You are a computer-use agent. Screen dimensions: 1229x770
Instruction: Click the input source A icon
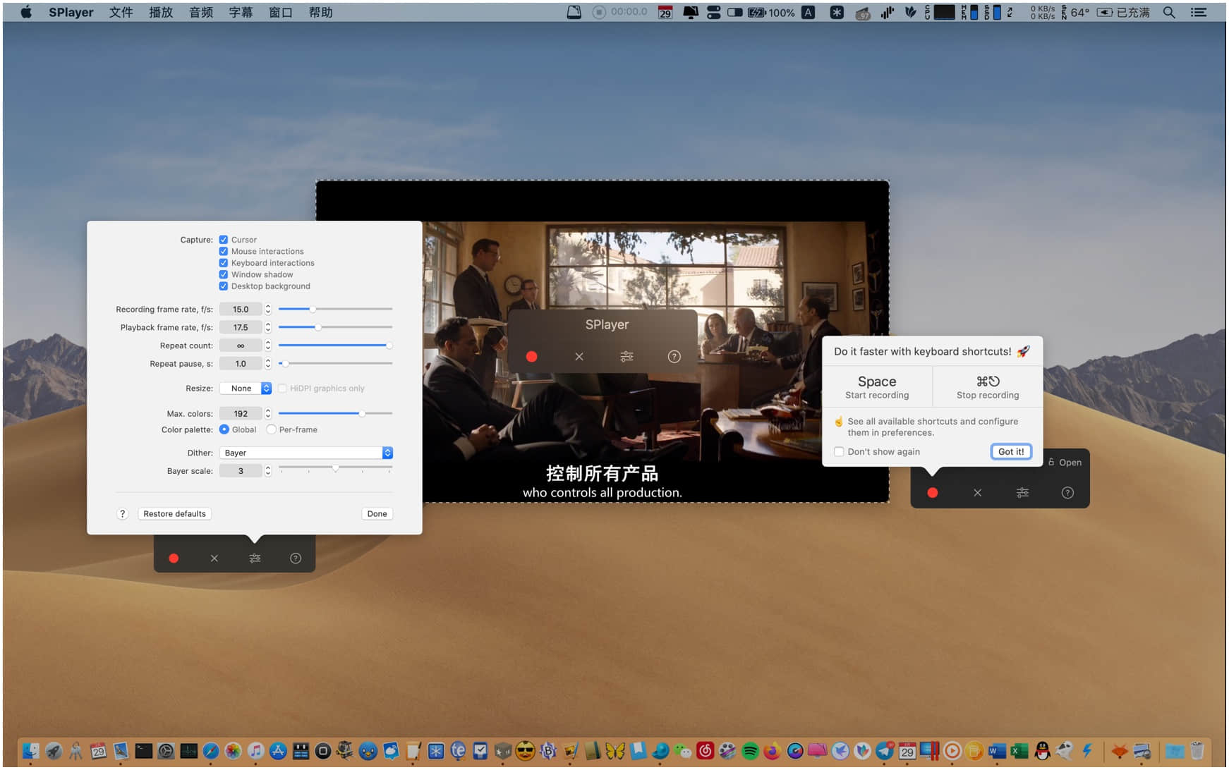(x=809, y=12)
